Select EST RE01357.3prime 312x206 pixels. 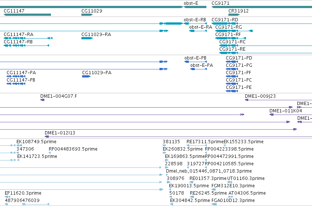(x=191, y=182)
